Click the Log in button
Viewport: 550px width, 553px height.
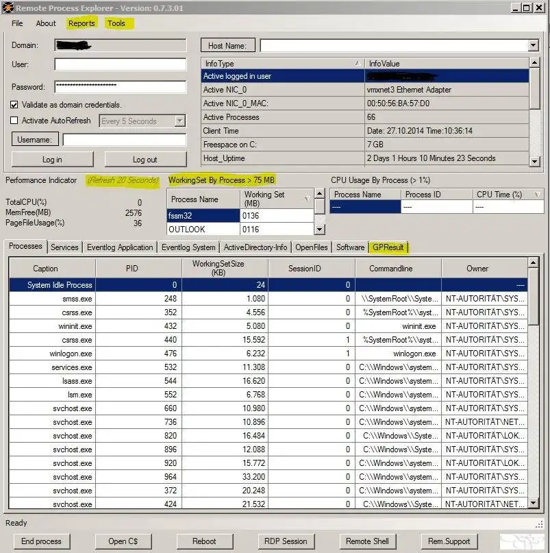[53, 160]
